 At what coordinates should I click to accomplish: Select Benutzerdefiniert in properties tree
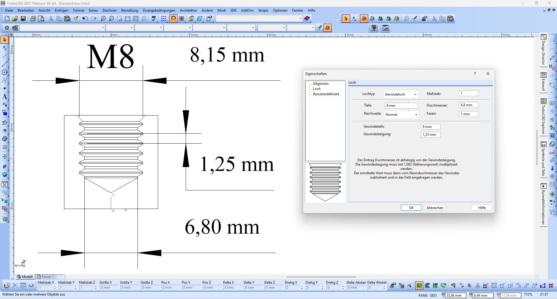pos(326,94)
